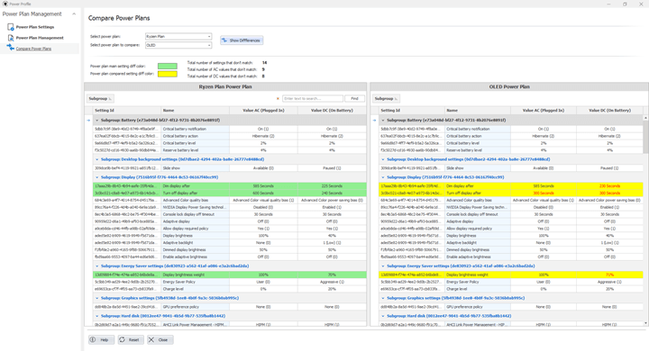Click the Show Differences button
Screen dimensions: 649x351
point(242,40)
